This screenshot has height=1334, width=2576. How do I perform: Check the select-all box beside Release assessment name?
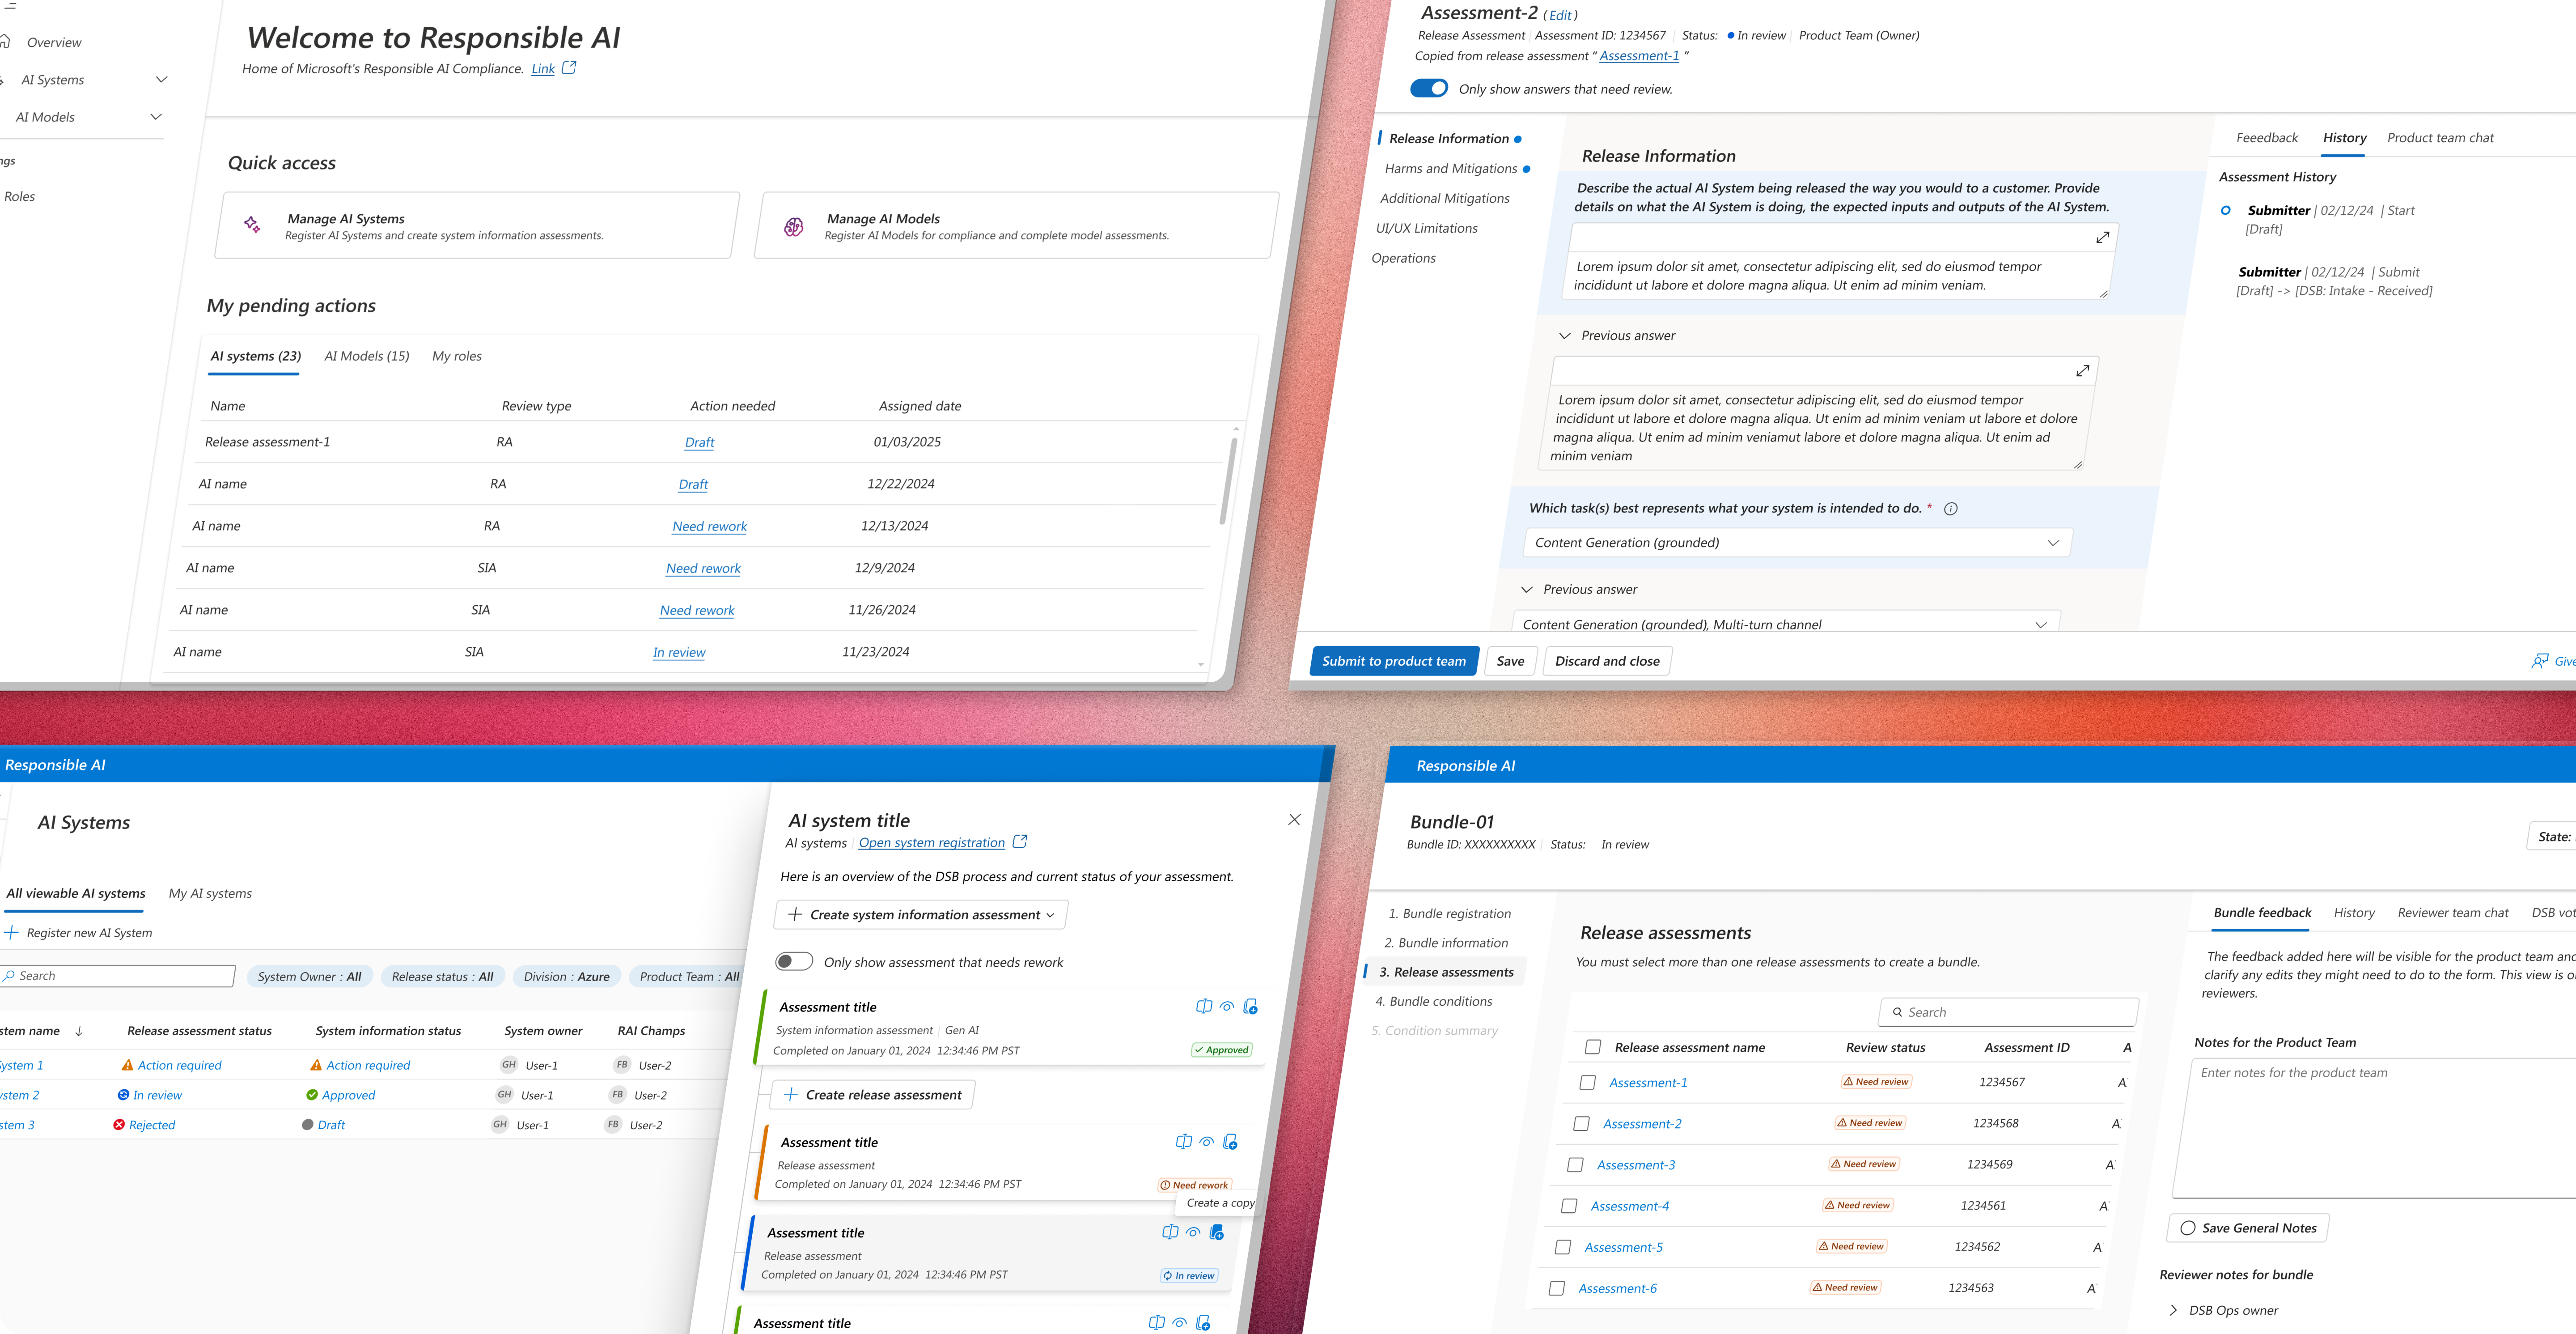[1593, 1047]
